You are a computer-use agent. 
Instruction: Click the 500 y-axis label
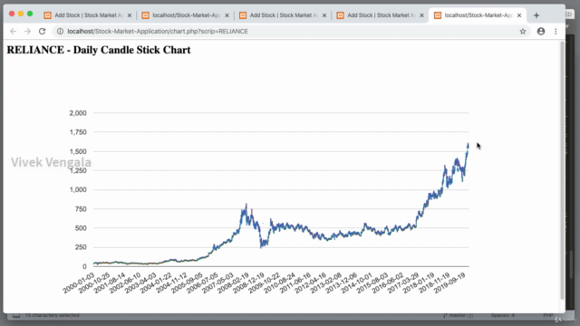[x=81, y=228]
